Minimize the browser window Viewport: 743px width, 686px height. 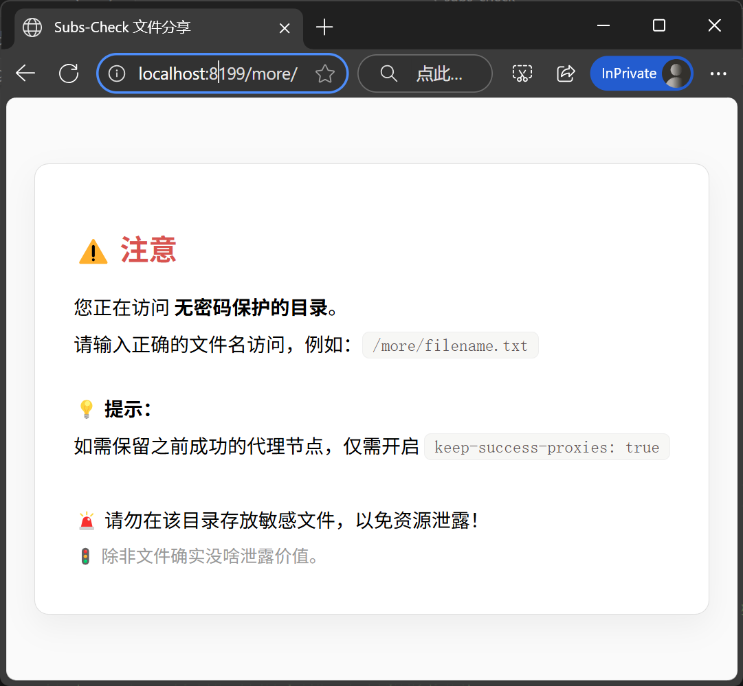[x=603, y=25]
